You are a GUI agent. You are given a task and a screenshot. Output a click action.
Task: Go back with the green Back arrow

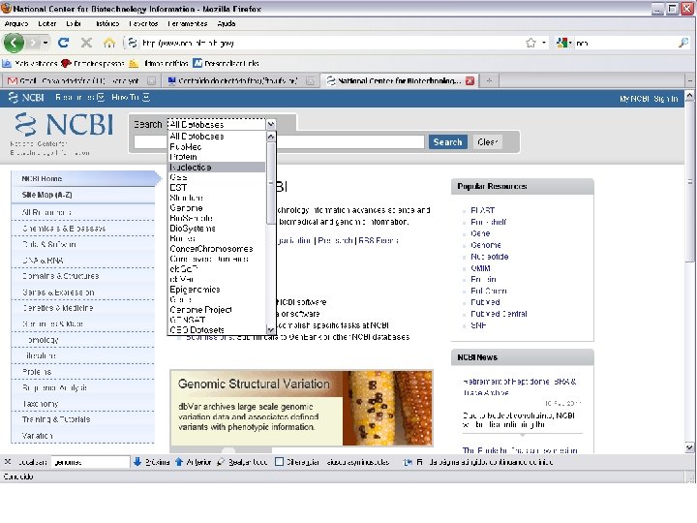pyautogui.click(x=14, y=44)
